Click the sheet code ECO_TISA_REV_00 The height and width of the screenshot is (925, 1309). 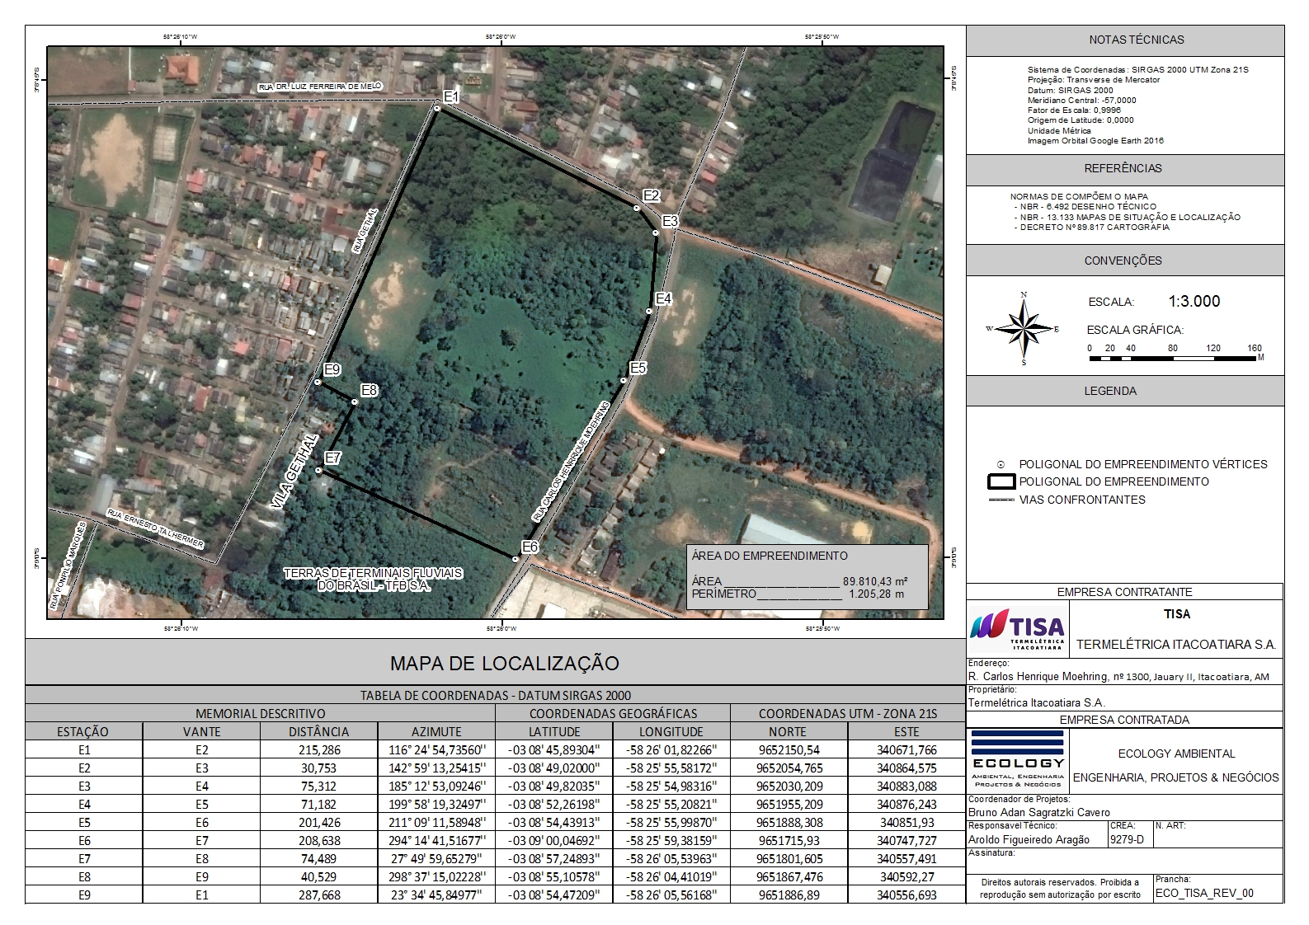point(1204,893)
